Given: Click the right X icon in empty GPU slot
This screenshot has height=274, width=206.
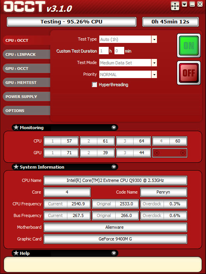Looking at the screenshot, I should coord(183,153).
